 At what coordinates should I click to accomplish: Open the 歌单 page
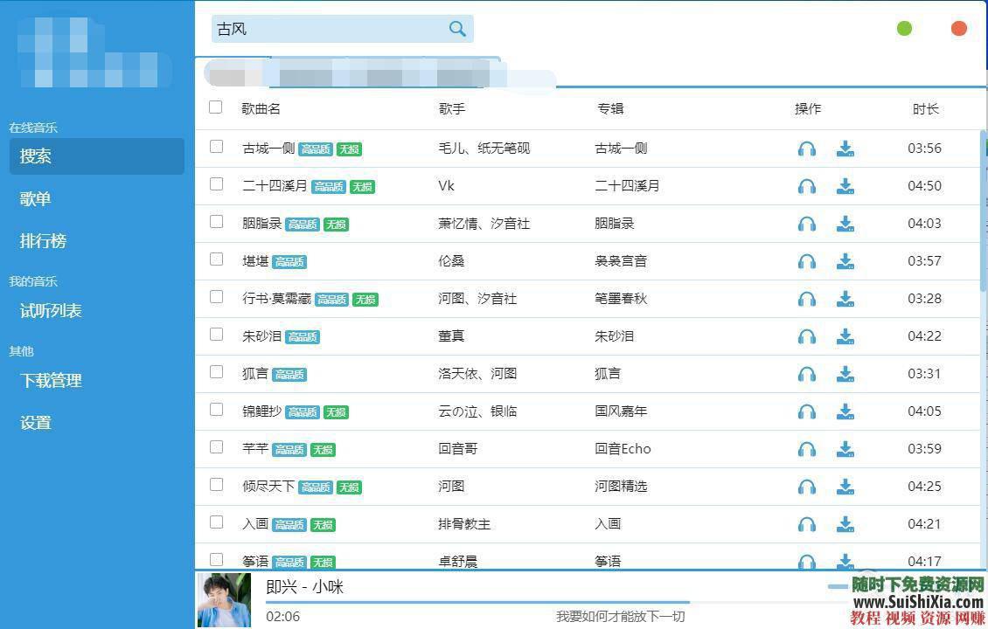click(x=34, y=198)
